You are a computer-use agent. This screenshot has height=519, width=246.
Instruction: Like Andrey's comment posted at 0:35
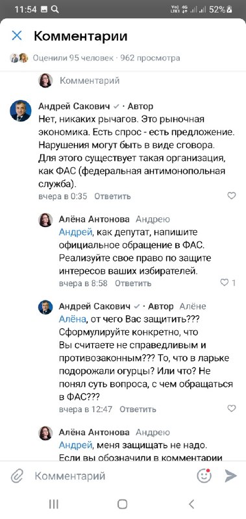pyautogui.click(x=232, y=196)
